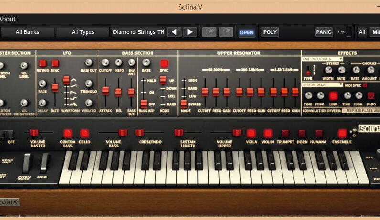Click the 1.5k-7.5kHz band Gain slider
380x220 pixels.
295,92
